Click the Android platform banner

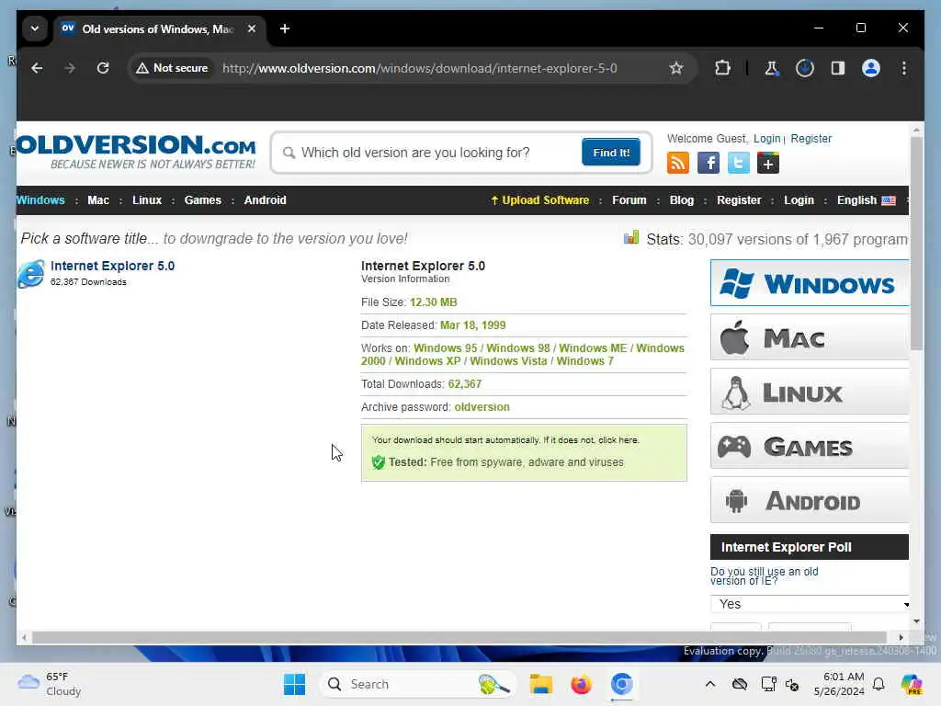[x=810, y=500]
